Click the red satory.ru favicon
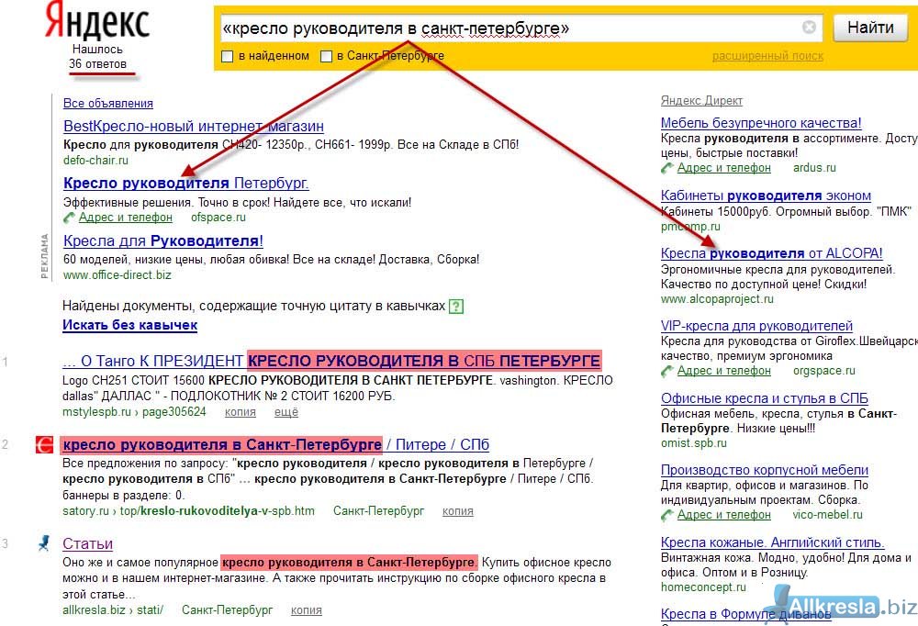This screenshot has width=918, height=626. point(44,445)
